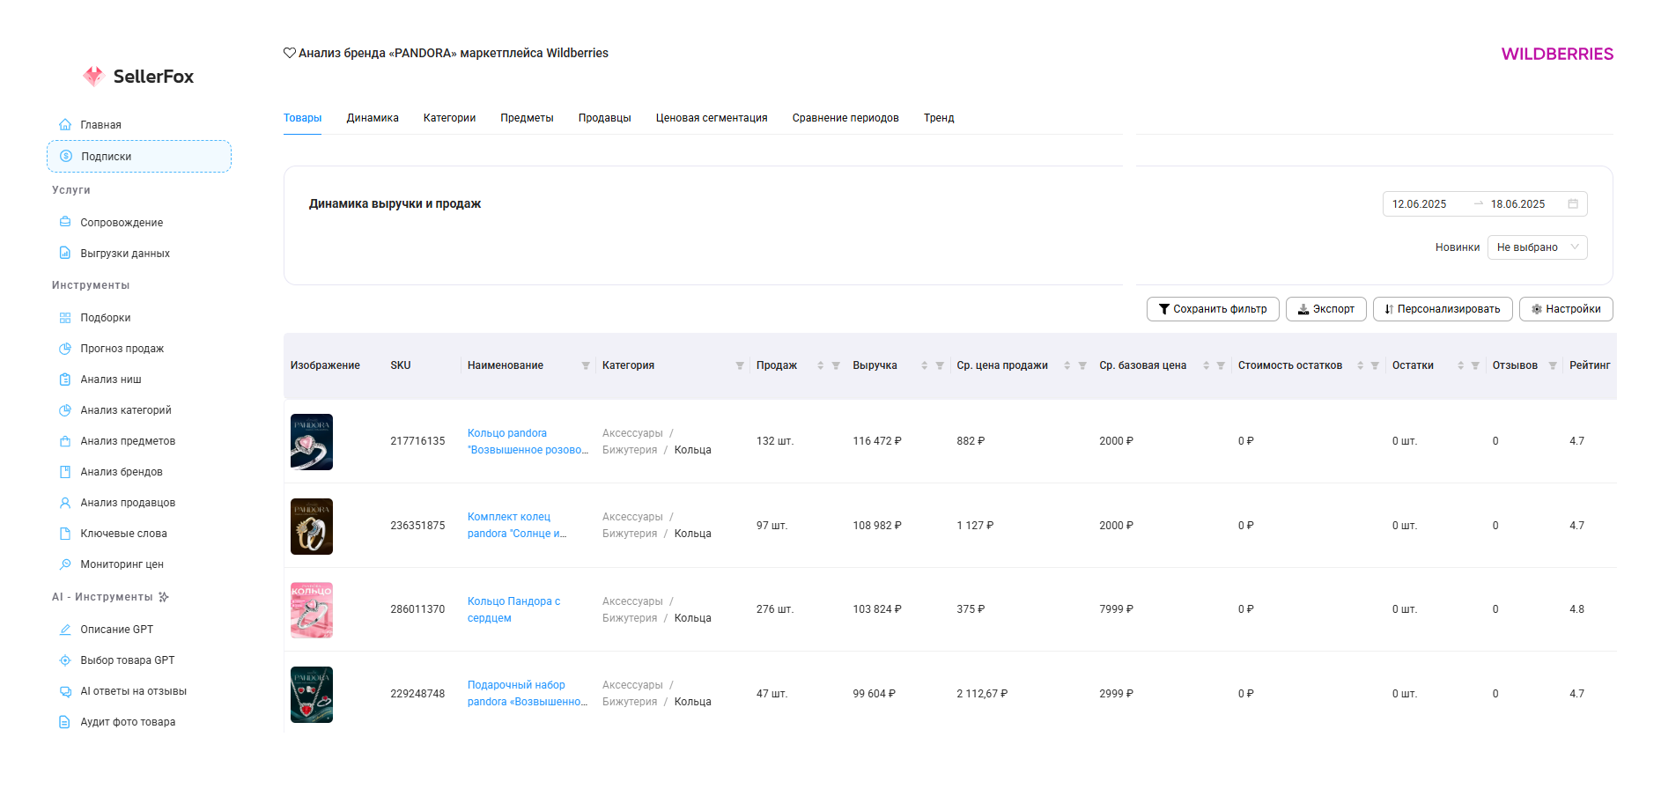Click the Прогноз продаж sidebar icon

coord(65,349)
